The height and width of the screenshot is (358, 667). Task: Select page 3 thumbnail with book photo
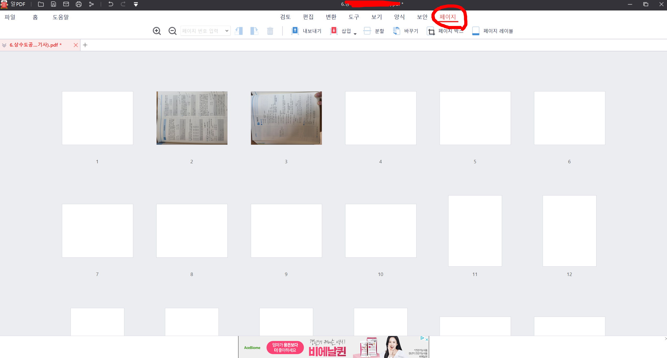click(x=286, y=118)
